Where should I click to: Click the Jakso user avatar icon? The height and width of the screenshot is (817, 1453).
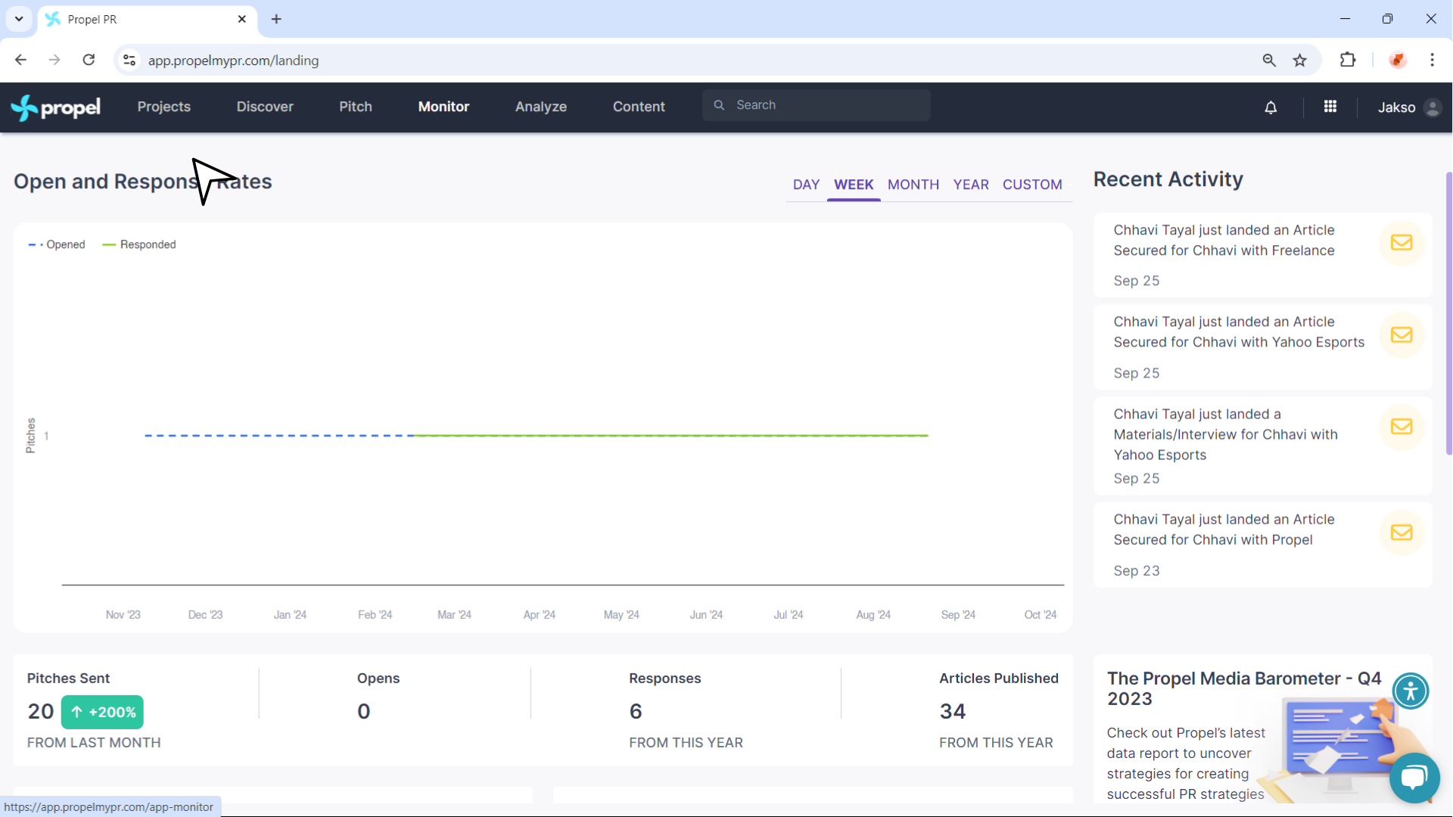(1432, 107)
